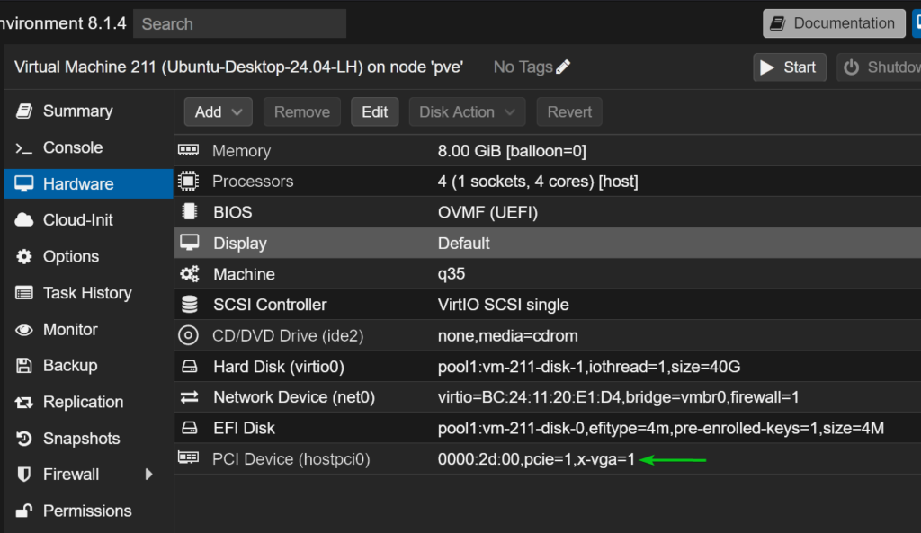Expand the Firewall submenu arrow
This screenshot has height=533, width=921.
pyautogui.click(x=148, y=475)
